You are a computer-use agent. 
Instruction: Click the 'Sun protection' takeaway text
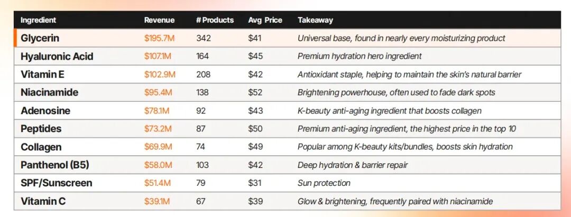point(324,183)
